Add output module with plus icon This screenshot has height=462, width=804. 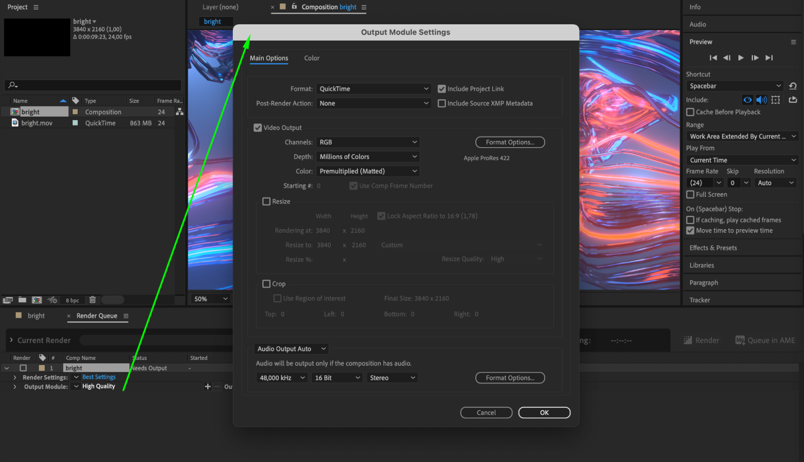tap(208, 386)
